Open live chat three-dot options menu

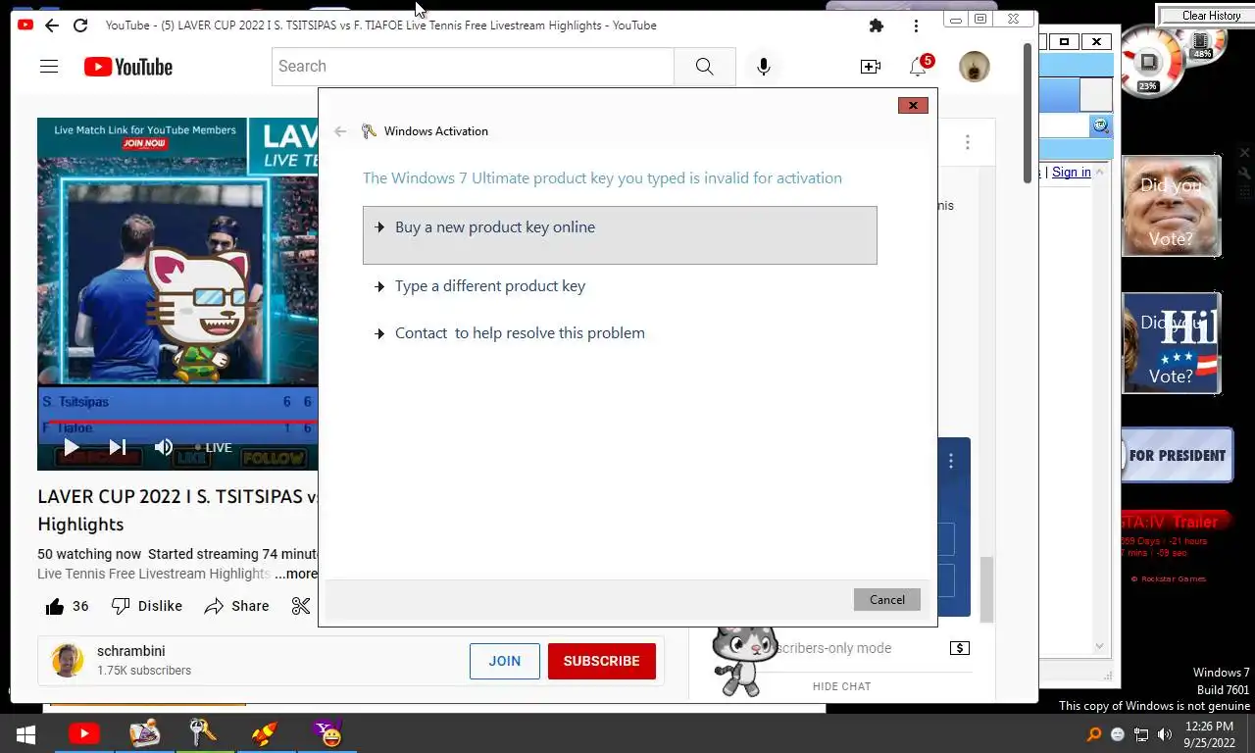pos(968,142)
